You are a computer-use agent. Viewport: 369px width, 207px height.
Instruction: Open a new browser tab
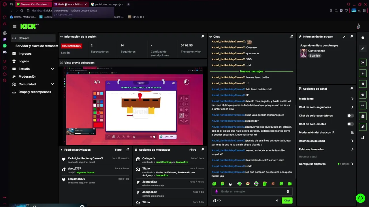128,4
